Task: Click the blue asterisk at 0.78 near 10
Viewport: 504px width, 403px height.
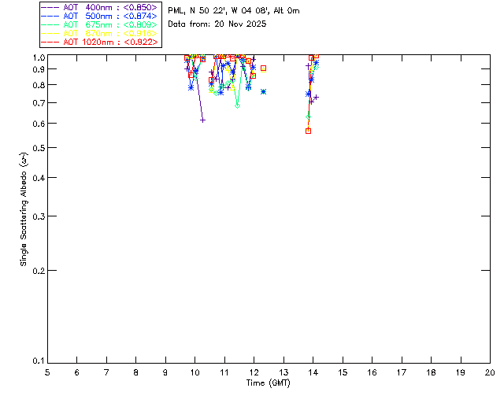Action: 191,87
